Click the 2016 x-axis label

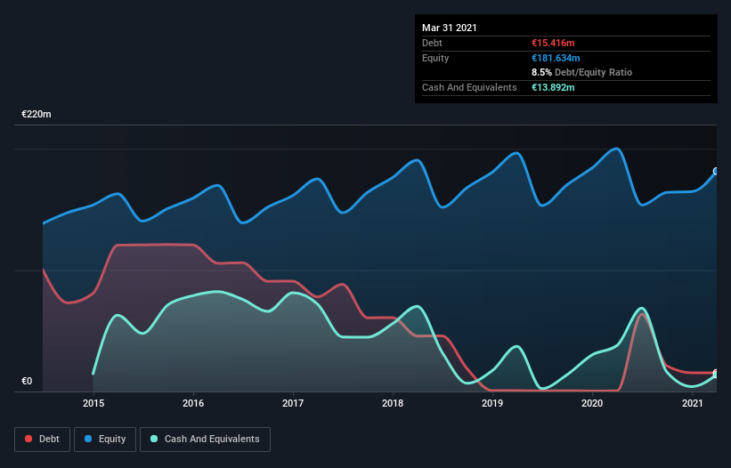(x=193, y=403)
